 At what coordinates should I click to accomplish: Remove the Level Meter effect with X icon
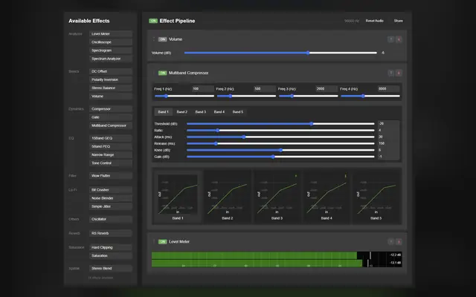point(399,241)
